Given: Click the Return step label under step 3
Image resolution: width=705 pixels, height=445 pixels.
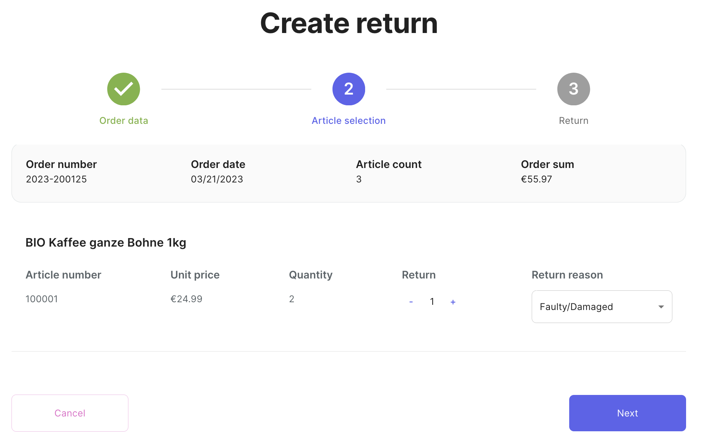Looking at the screenshot, I should [574, 121].
